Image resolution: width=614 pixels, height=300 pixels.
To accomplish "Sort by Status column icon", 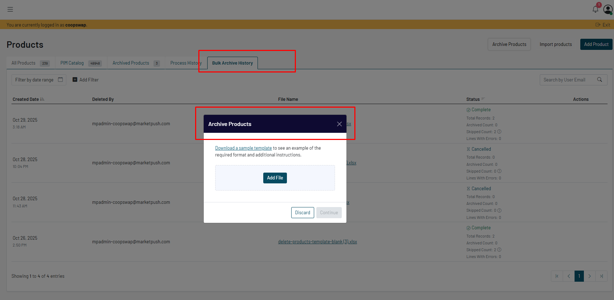I will click(x=483, y=99).
